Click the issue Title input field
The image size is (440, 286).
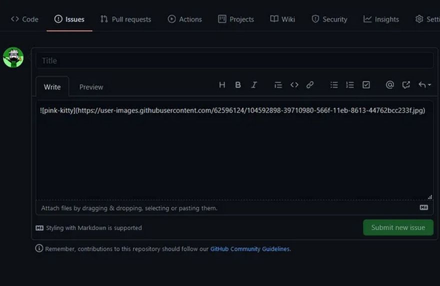[x=234, y=60]
